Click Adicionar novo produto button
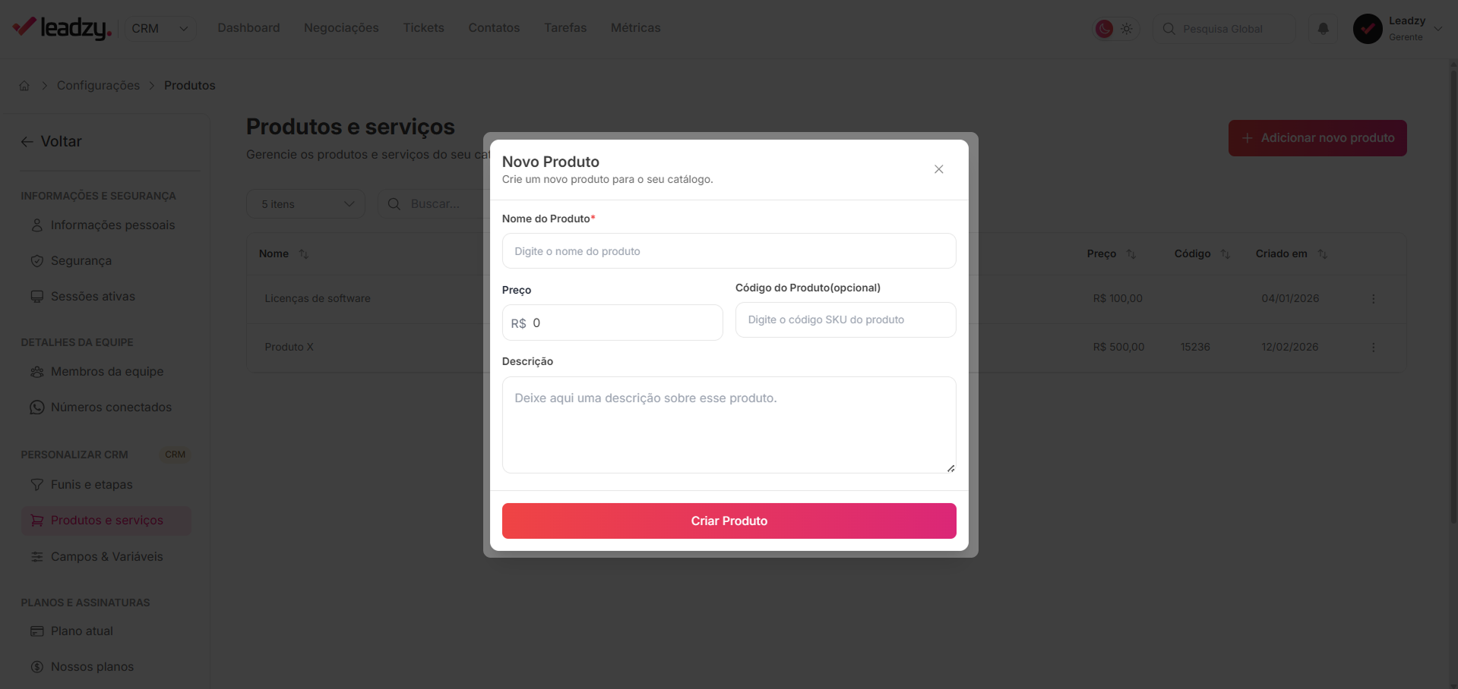 point(1317,138)
